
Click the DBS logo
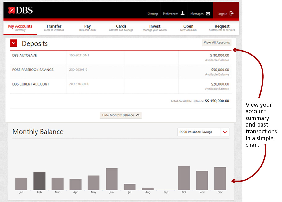[x=20, y=11]
